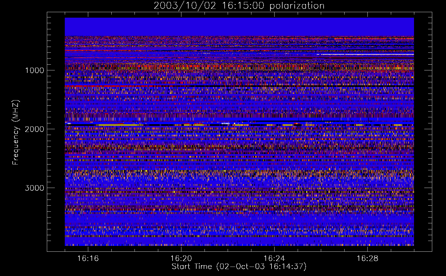Click the 2000 frequency tick label

pyautogui.click(x=34, y=129)
